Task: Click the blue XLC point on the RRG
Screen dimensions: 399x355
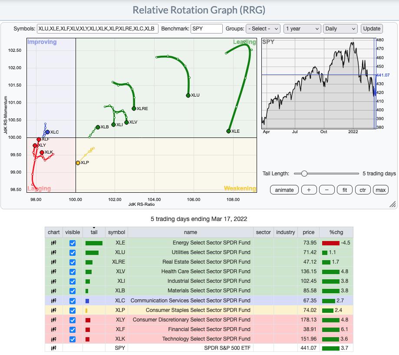Action: pos(48,132)
